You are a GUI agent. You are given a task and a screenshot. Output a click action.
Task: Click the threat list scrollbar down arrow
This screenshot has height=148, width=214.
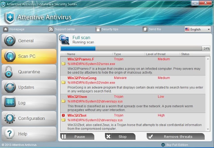coord(208,129)
